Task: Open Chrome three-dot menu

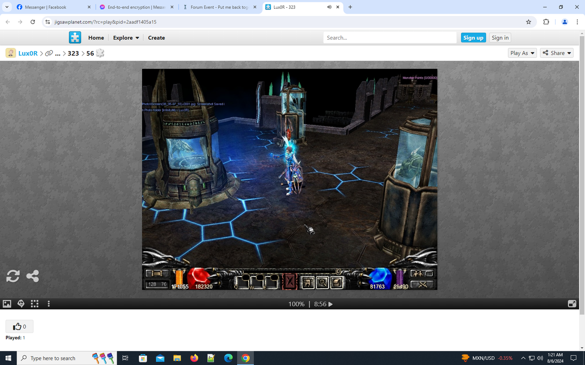Action: pyautogui.click(x=577, y=22)
